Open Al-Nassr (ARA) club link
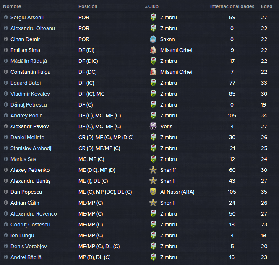Image resolution: width=279 pixels, height=265 pixels. pyautogui.click(x=177, y=192)
